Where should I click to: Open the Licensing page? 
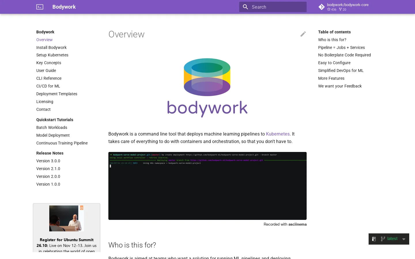tap(45, 102)
